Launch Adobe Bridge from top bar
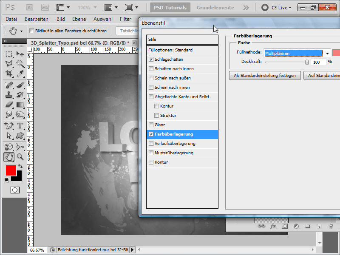This screenshot has height=255, width=340. tap(30, 8)
